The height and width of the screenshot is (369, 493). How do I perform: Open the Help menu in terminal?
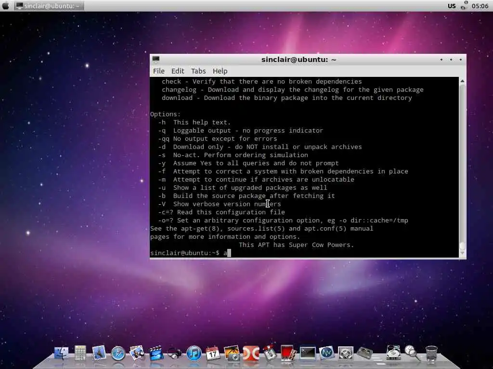[x=220, y=71]
